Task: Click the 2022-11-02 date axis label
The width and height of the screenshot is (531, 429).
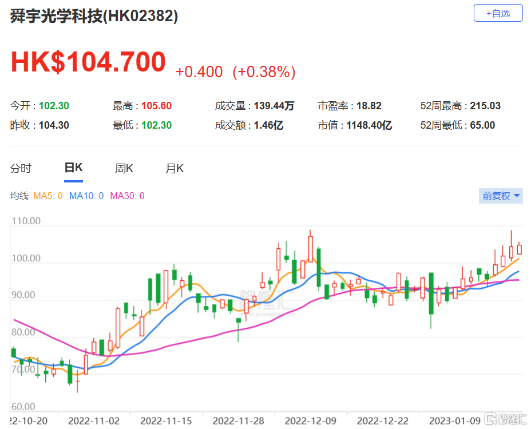Action: pos(94,421)
